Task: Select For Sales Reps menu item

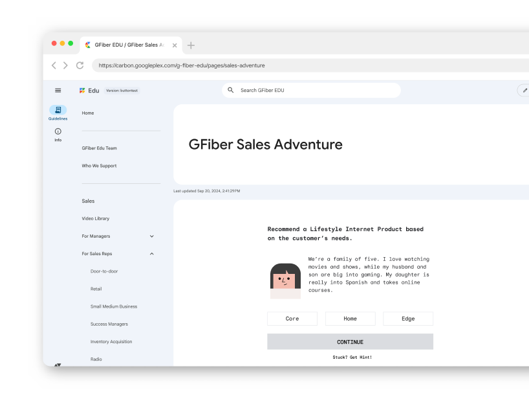Action: click(97, 253)
